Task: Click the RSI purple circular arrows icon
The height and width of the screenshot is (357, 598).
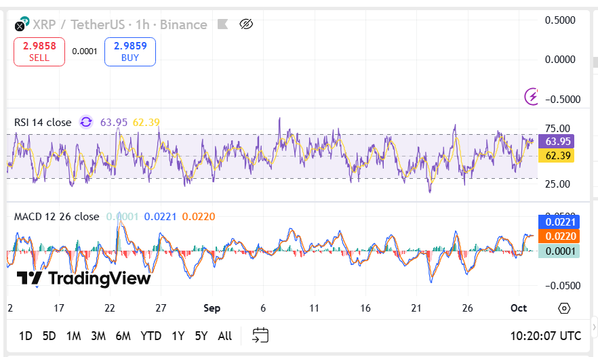Action: coord(86,122)
